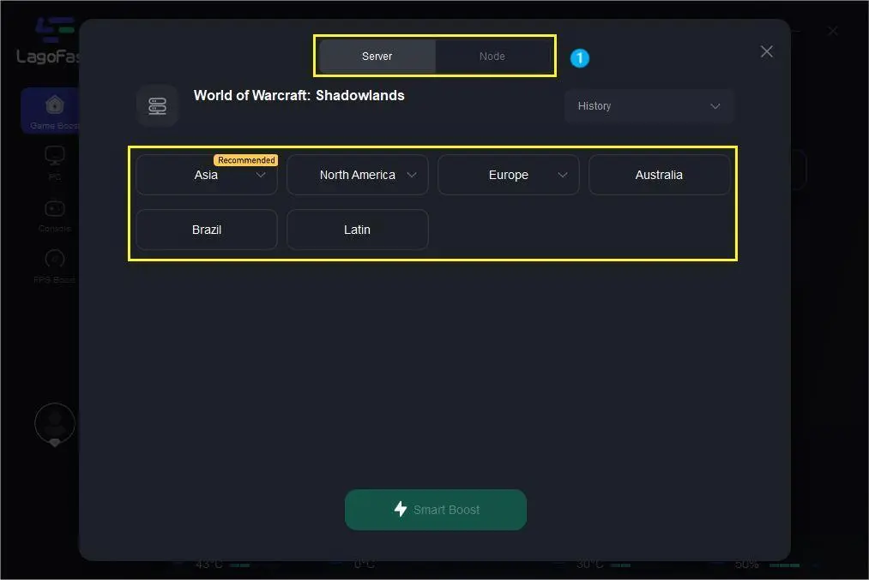This screenshot has height=580, width=869.
Task: Expand the Europe server region dropdown
Action: click(563, 175)
